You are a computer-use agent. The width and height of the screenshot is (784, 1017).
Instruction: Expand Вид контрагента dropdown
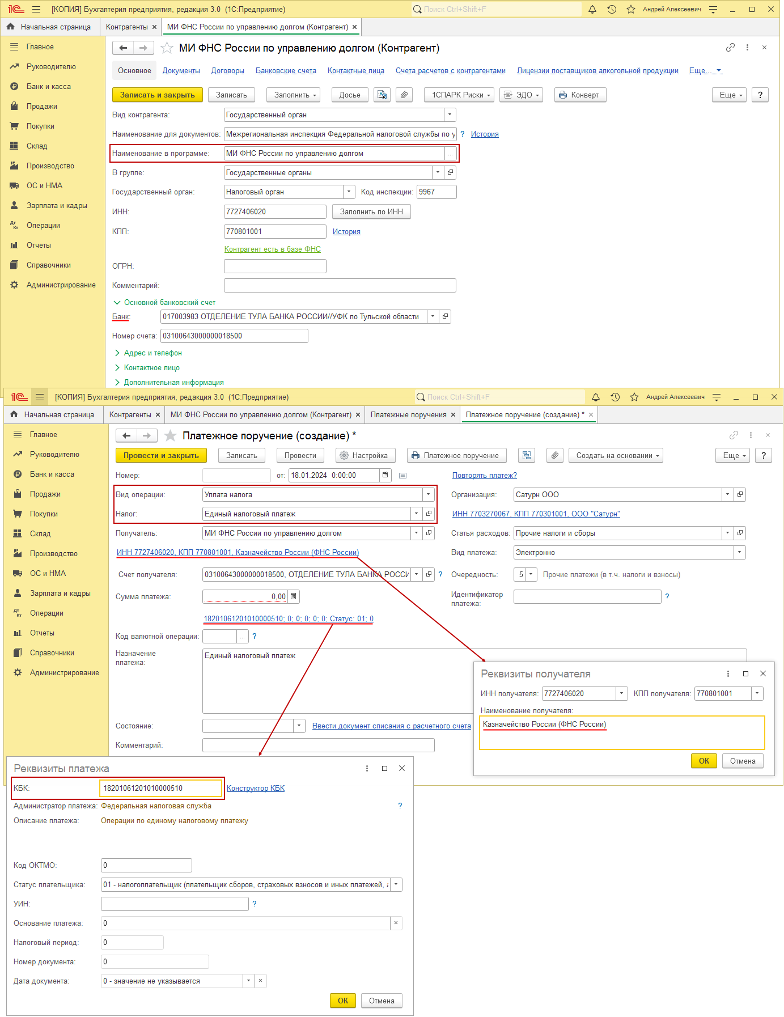(x=450, y=115)
